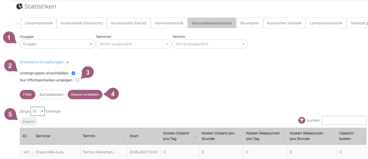Sort by ID column sort arrows
This screenshot has height=159, width=368.
30,137
